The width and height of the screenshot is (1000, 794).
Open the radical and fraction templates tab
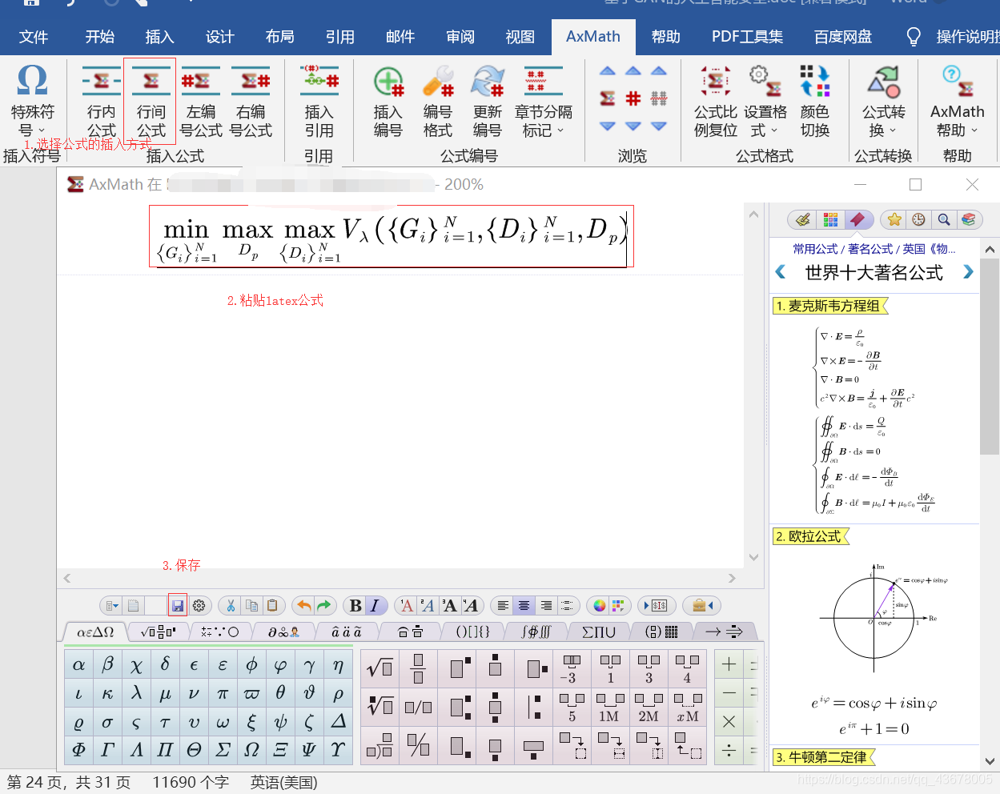tap(158, 632)
